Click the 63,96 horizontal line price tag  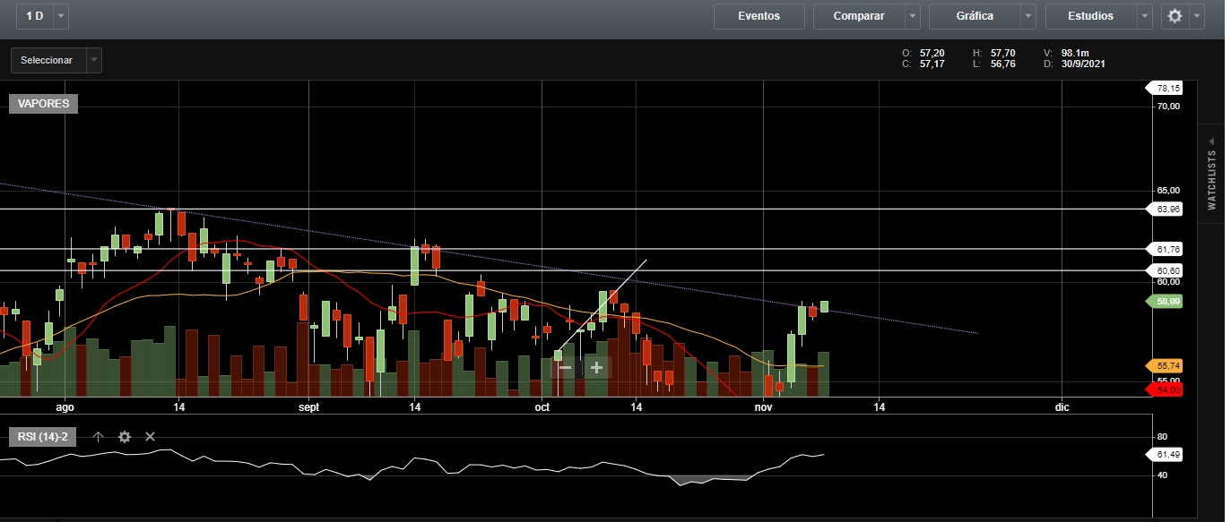pos(1168,210)
